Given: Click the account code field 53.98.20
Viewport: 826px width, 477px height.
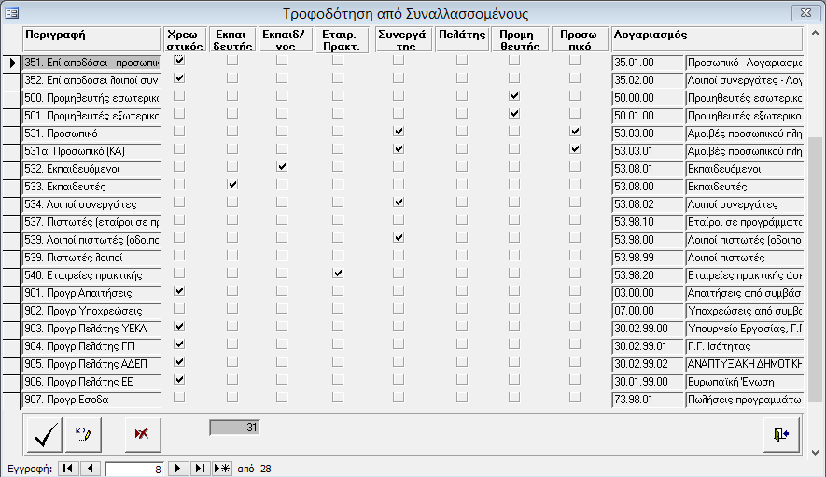Looking at the screenshot, I should tap(647, 275).
